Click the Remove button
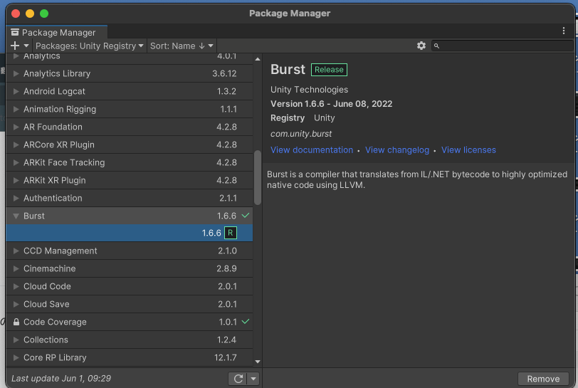 543,379
